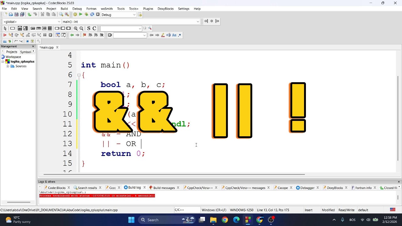Toggle regex search icon
Viewport: 402px width, 226px height.
coord(180,35)
